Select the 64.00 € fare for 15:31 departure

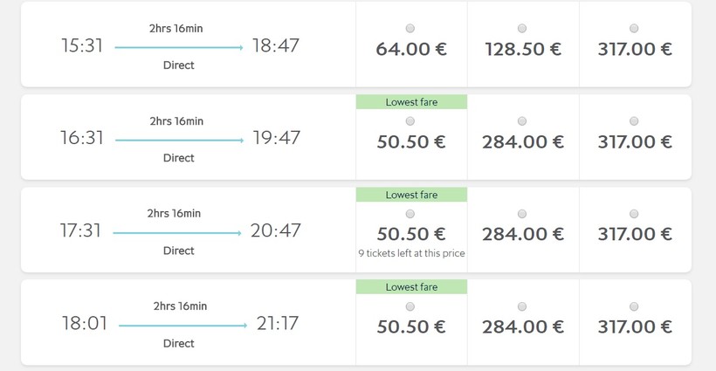[411, 29]
